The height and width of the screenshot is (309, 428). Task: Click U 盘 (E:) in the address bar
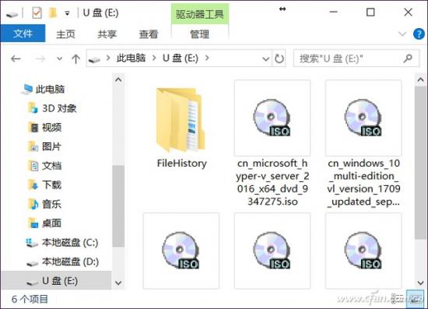pos(181,58)
